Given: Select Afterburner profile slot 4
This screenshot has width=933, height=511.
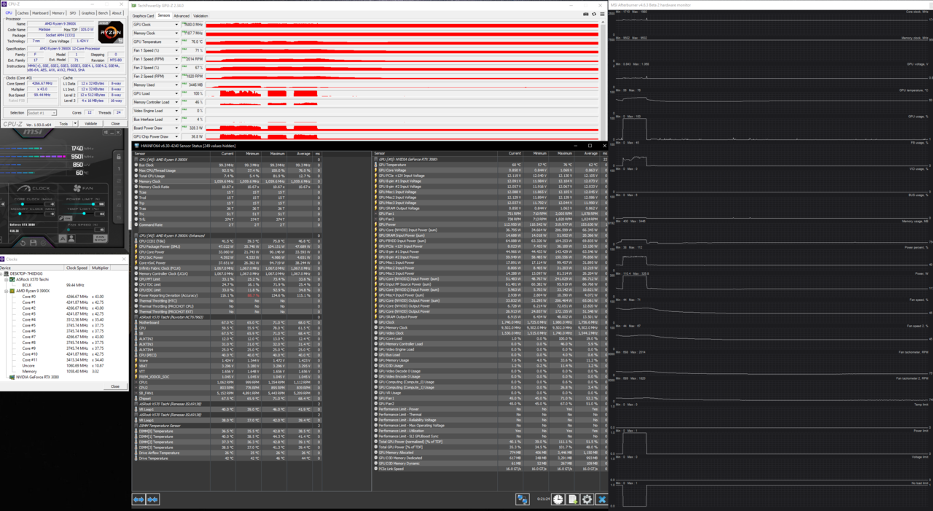Looking at the screenshot, I should 119,206.
